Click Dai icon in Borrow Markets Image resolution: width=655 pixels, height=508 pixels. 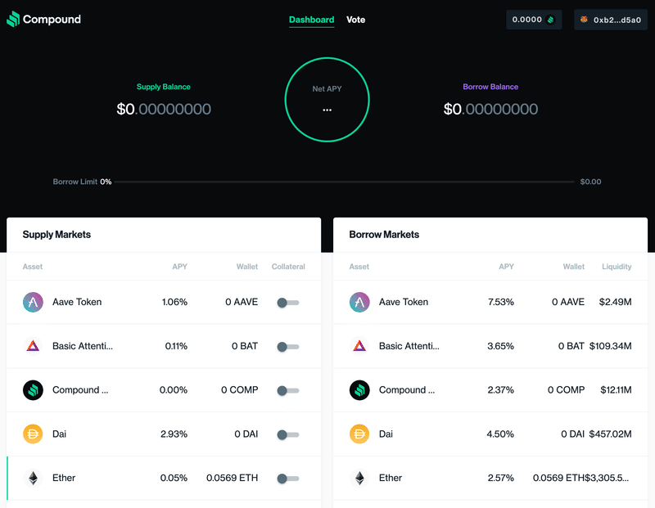pos(359,434)
